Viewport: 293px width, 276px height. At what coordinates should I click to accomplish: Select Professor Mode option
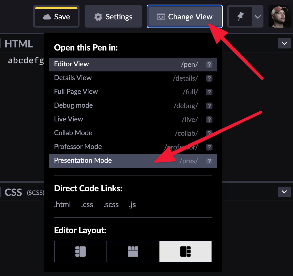point(133,147)
